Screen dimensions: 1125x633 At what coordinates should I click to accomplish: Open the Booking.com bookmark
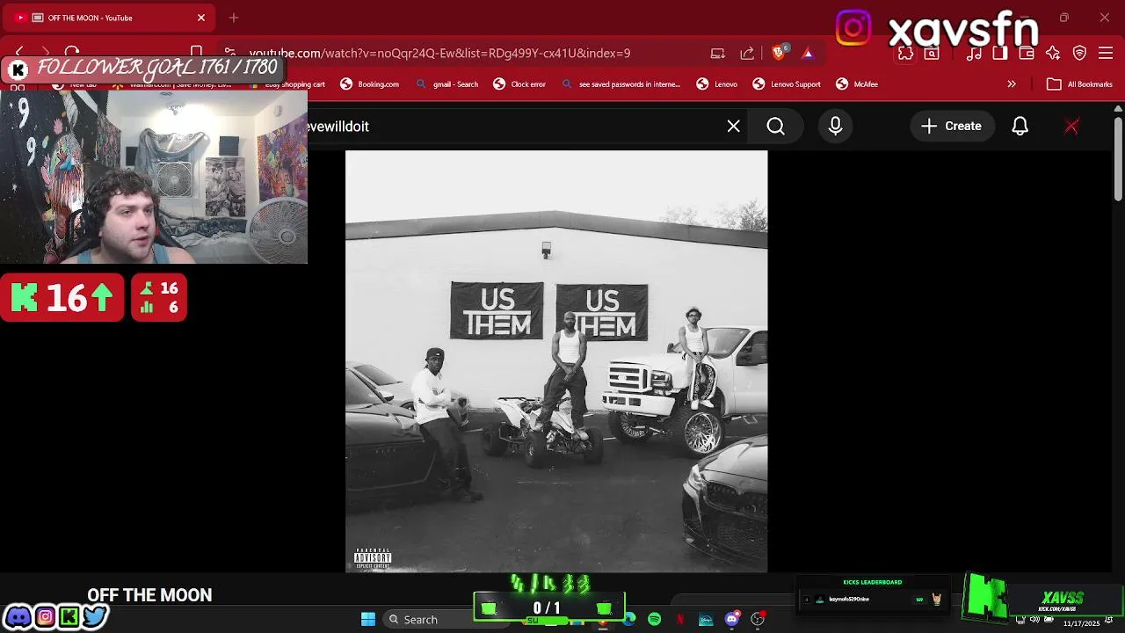pyautogui.click(x=370, y=84)
